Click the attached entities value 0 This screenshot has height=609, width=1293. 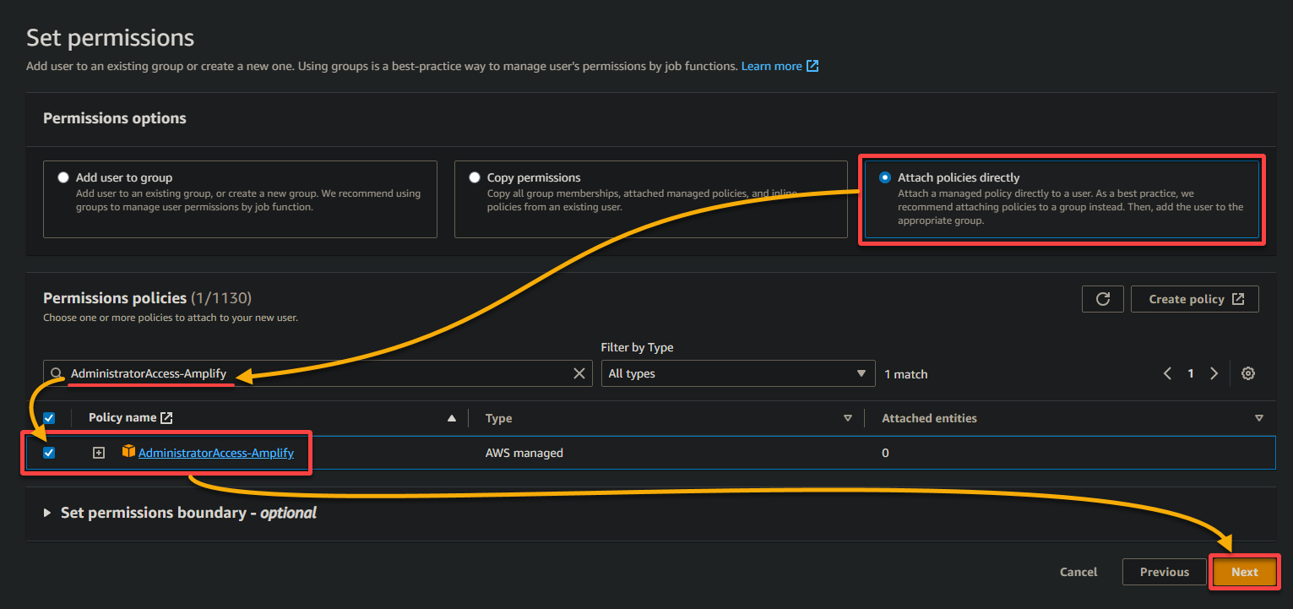[886, 453]
